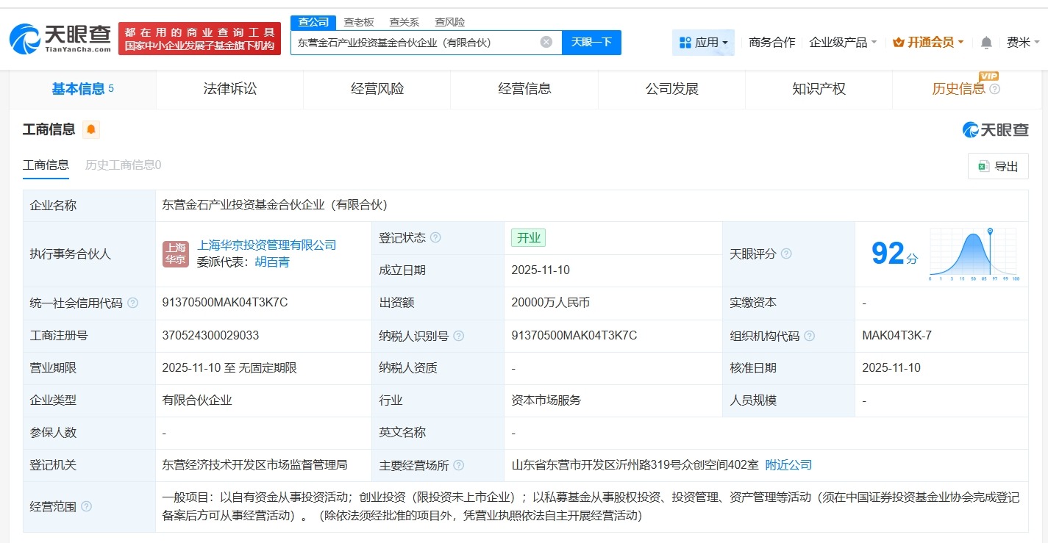Open the 费米 account dropdown
The height and width of the screenshot is (543, 1048).
(1024, 42)
